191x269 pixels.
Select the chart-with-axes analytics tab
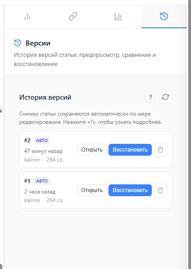pos(119,17)
